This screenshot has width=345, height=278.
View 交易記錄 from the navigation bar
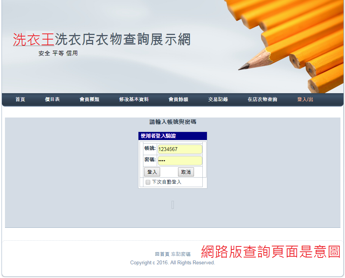coord(218,100)
